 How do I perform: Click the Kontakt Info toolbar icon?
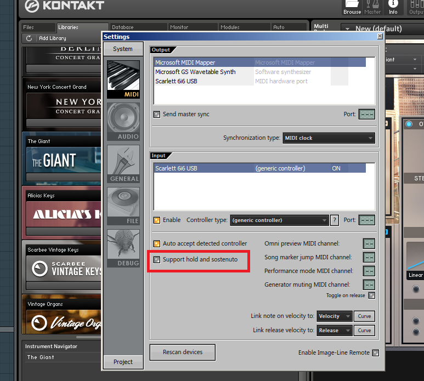[x=393, y=7]
